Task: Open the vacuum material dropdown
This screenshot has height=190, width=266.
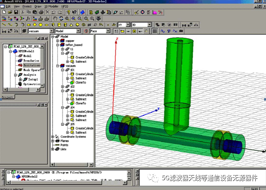Action: coord(51,31)
